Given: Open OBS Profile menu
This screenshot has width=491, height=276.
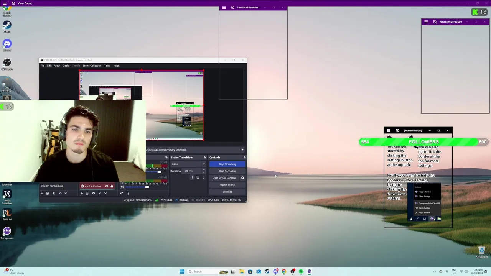Looking at the screenshot, I should tap(76, 66).
